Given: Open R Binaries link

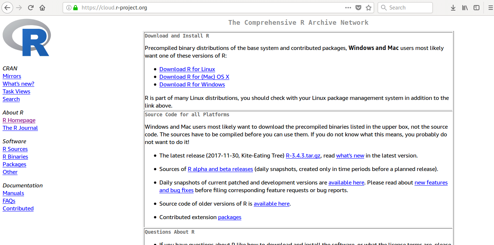Looking at the screenshot, I should tap(15, 157).
